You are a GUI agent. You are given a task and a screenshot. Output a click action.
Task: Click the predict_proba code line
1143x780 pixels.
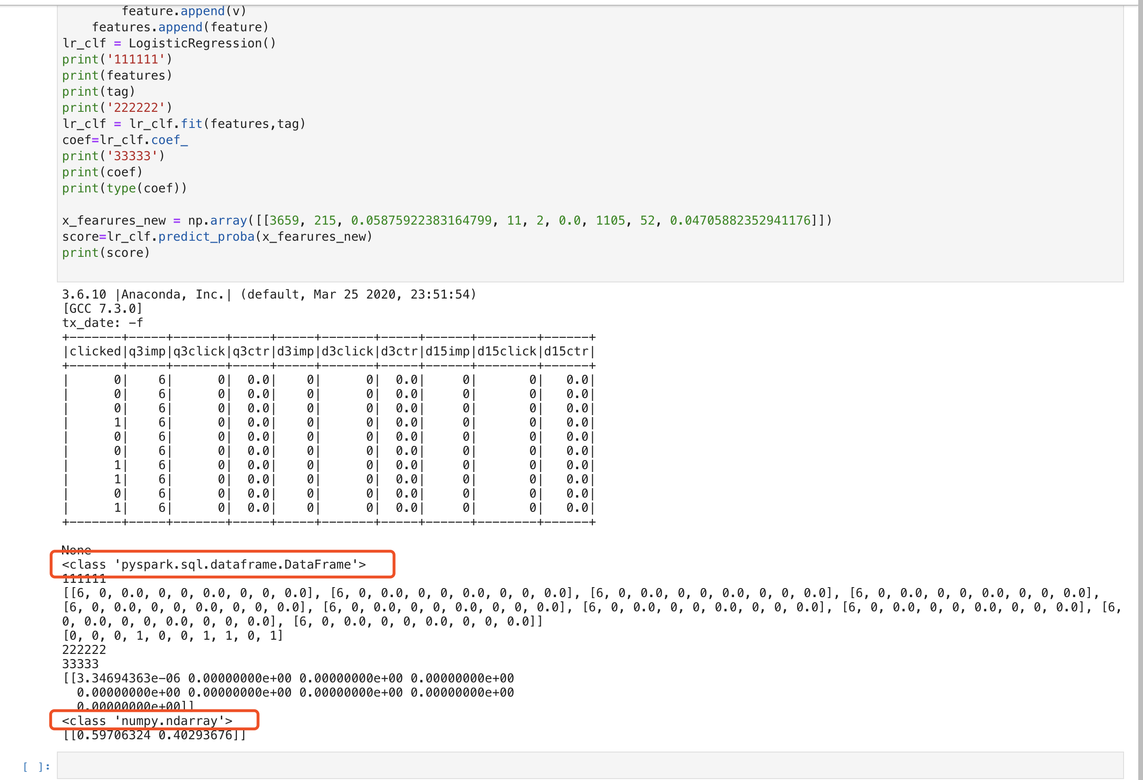coord(217,236)
